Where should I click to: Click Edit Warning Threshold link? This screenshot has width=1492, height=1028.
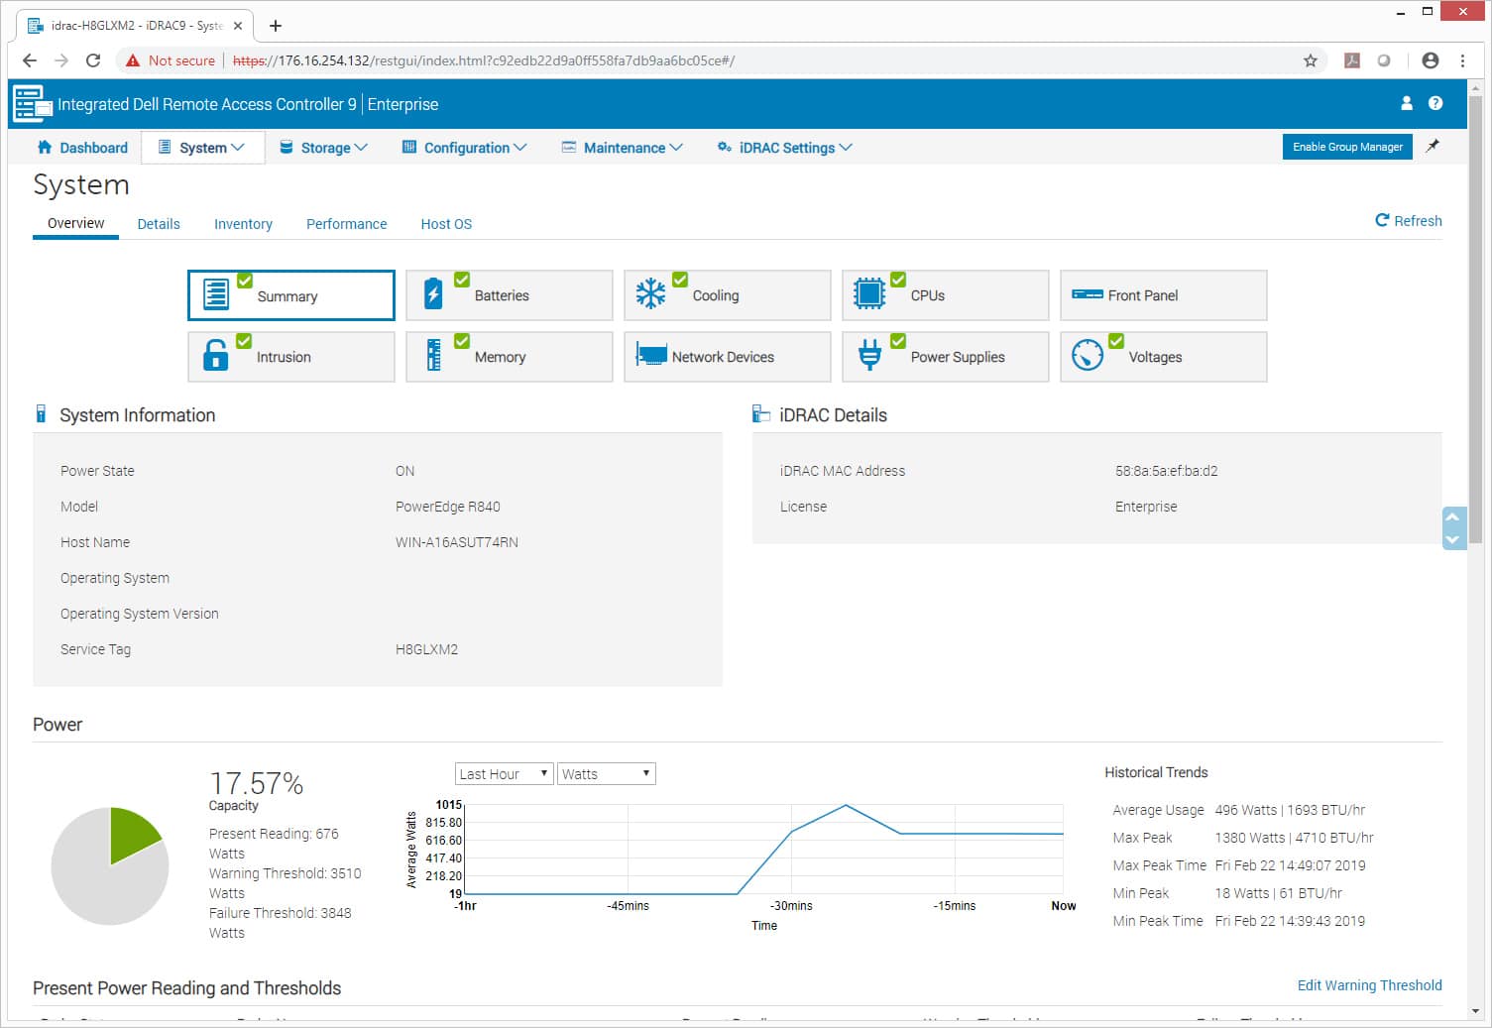pos(1369,985)
